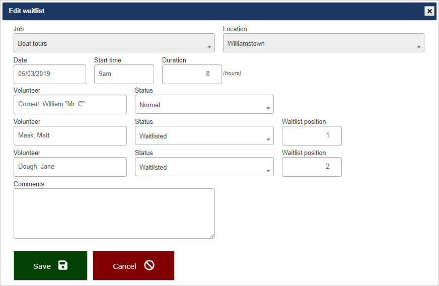Focus the Duration hours field

tap(192, 74)
